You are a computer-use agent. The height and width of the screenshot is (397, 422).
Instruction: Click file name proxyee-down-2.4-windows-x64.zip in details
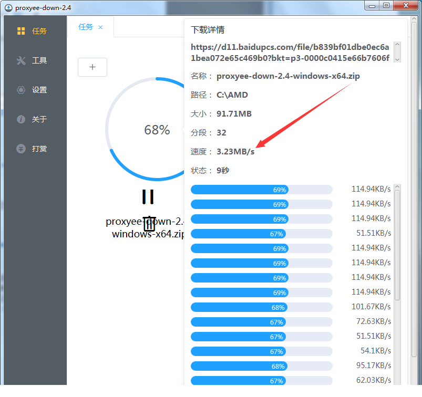pos(288,76)
